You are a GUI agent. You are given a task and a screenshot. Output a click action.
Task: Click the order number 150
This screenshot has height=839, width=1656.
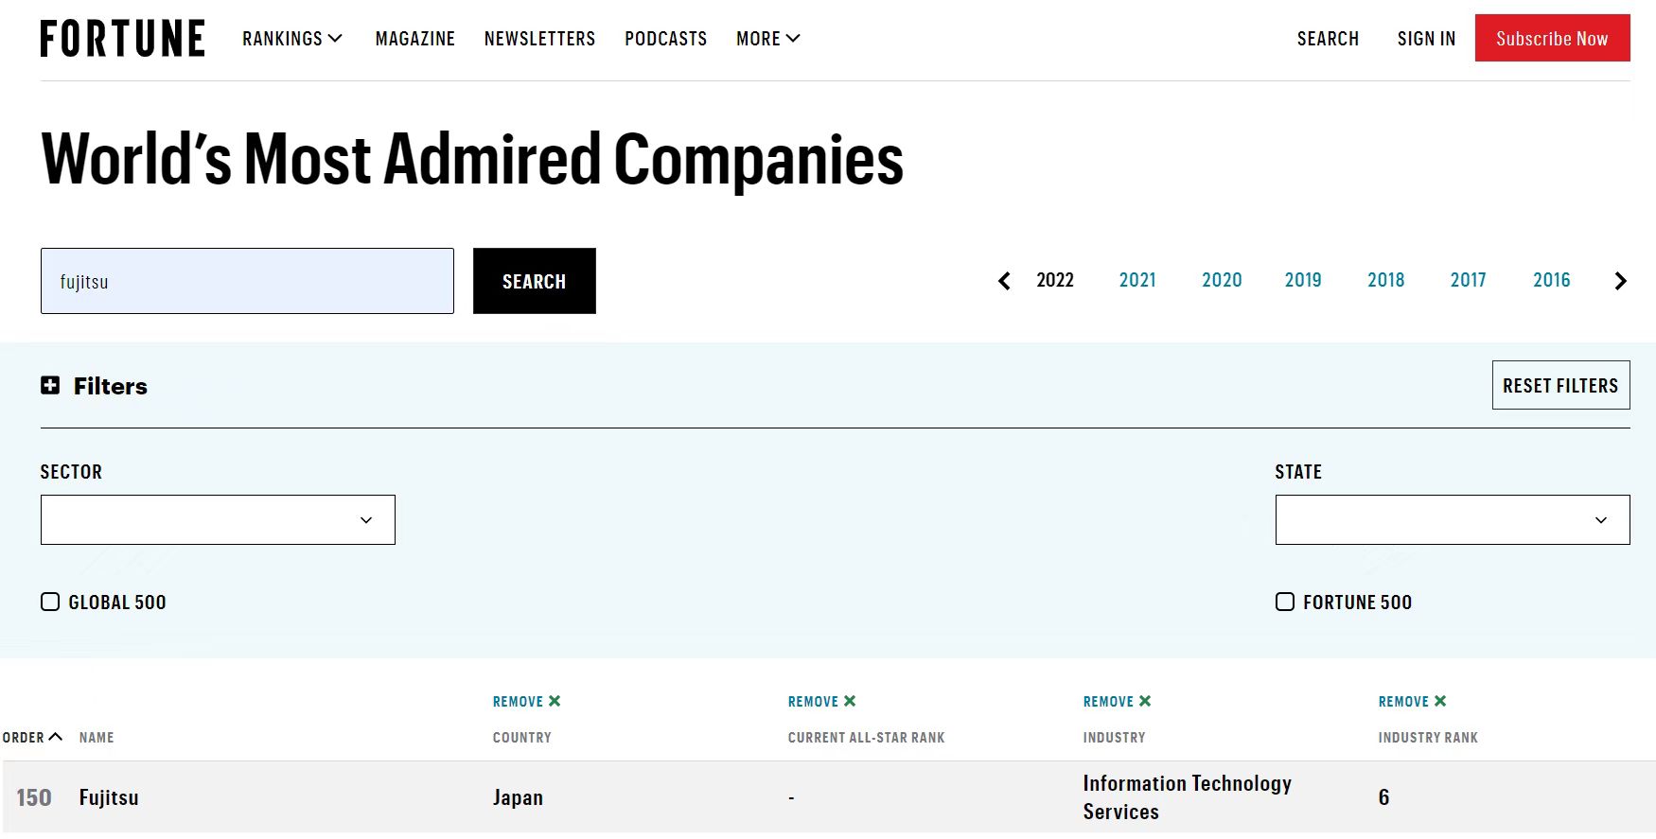pos(34,797)
